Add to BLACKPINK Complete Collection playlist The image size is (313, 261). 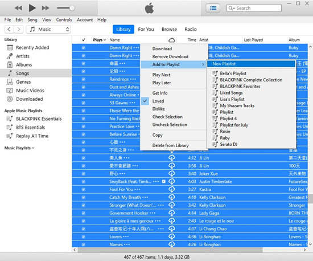tap(251, 80)
